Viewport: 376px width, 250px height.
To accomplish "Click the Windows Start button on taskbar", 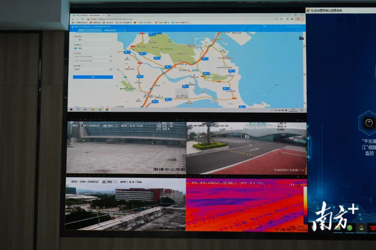I will point(71,109).
